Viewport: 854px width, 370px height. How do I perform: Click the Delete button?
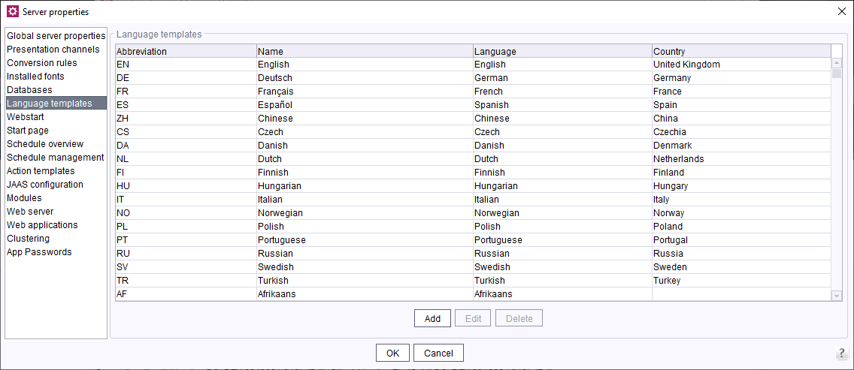(x=519, y=318)
